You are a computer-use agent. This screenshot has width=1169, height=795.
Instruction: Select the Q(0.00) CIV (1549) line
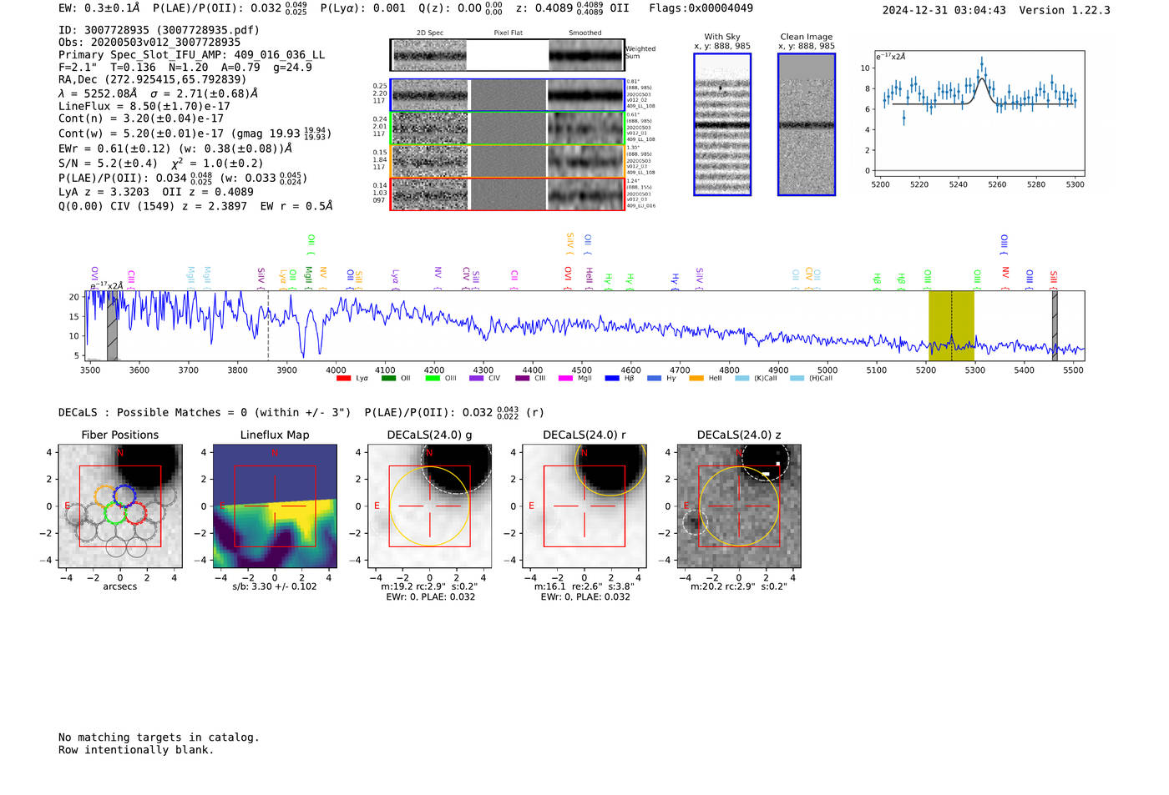[195, 206]
